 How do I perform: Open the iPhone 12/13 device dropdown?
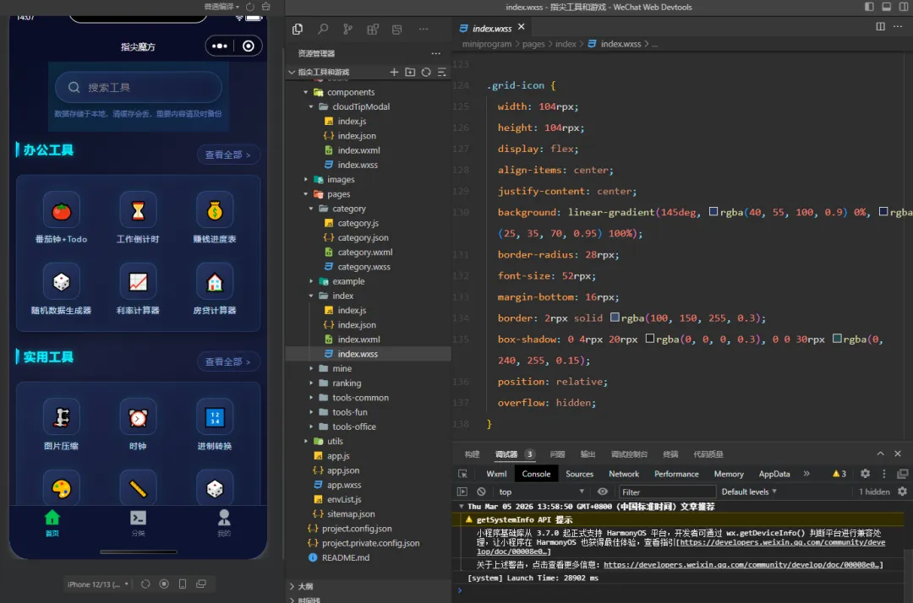pos(98,584)
